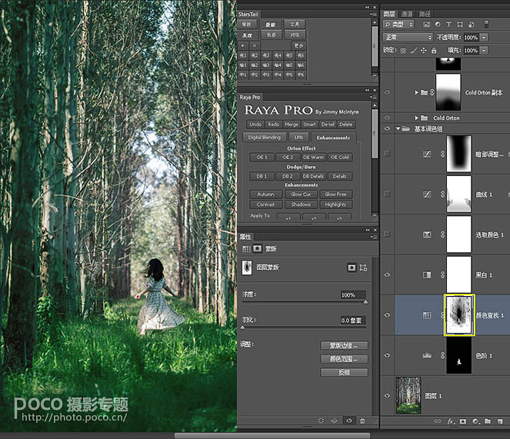Open the StarsTail panel flyout menu
510x439 pixels.
point(372,15)
